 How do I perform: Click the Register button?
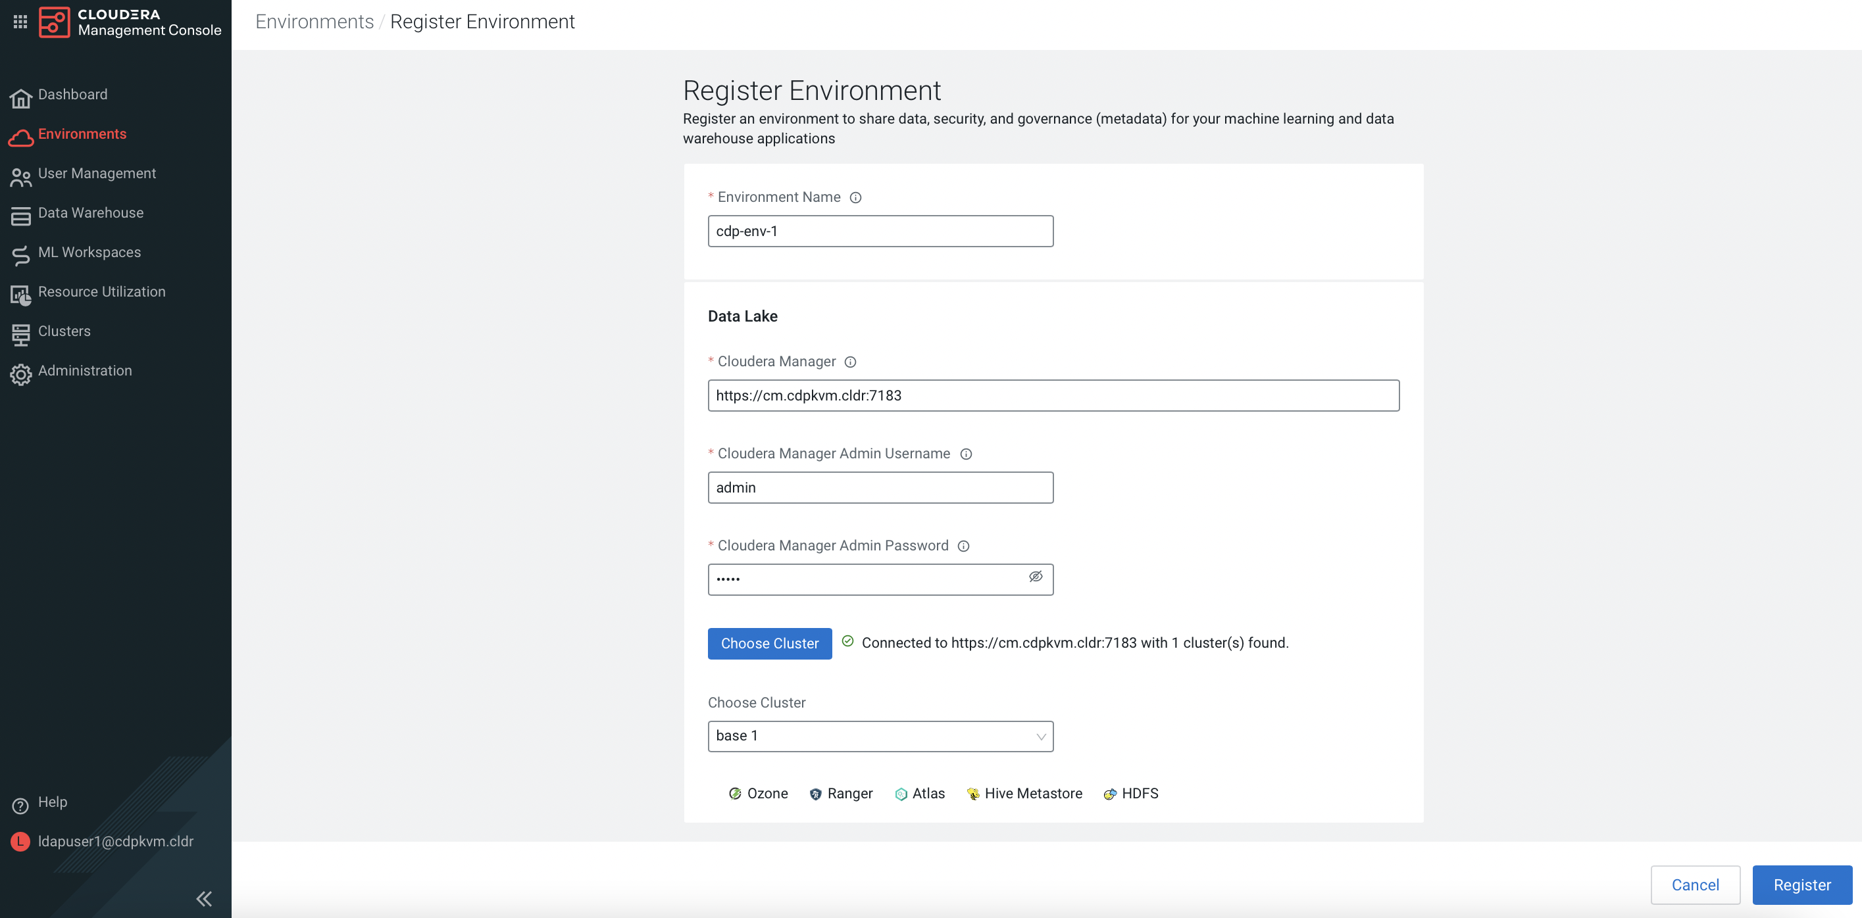click(1801, 884)
